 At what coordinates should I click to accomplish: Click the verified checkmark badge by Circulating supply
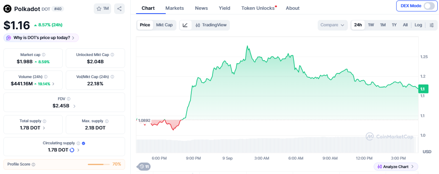[84, 143]
